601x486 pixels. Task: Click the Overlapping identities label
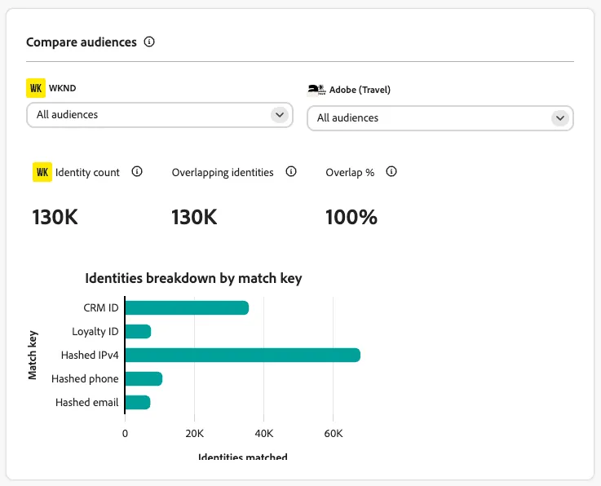[x=223, y=173]
